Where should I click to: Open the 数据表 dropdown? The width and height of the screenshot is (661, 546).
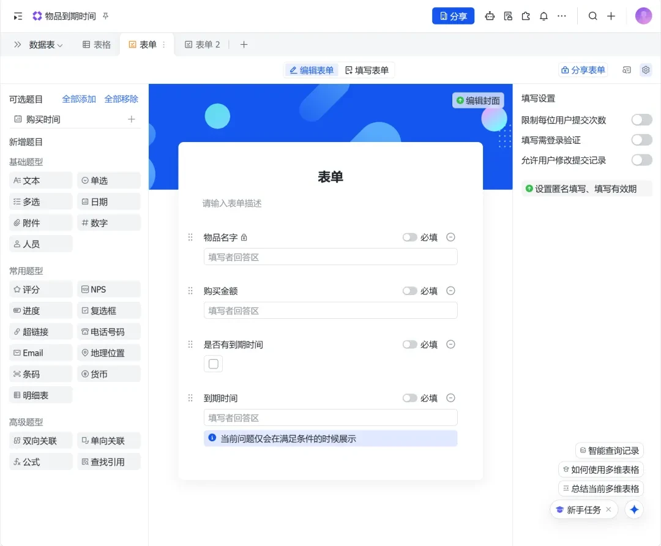tap(45, 44)
